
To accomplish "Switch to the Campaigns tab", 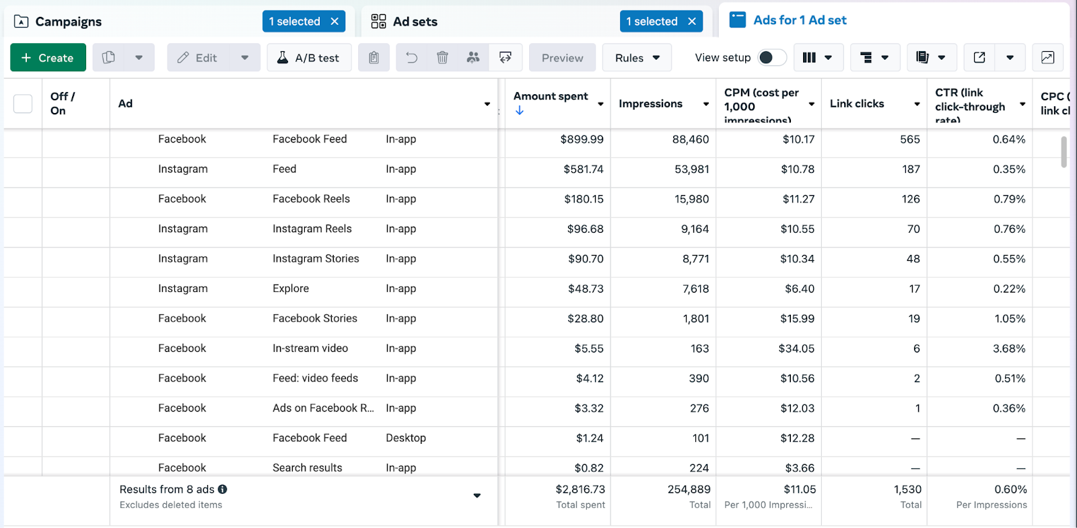I will 67,22.
